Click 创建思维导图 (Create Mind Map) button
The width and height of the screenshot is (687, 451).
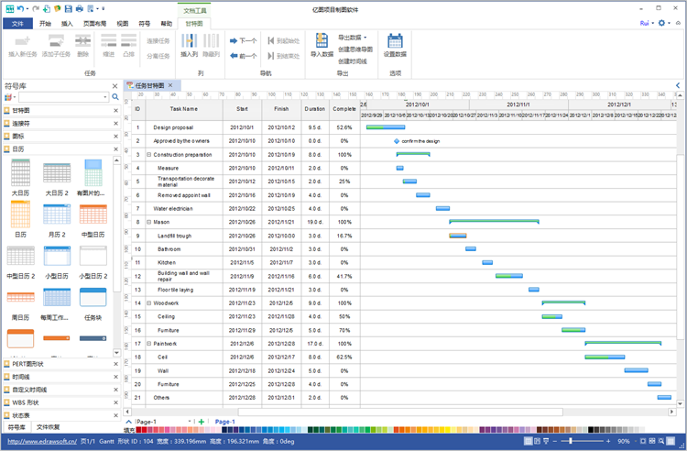355,49
